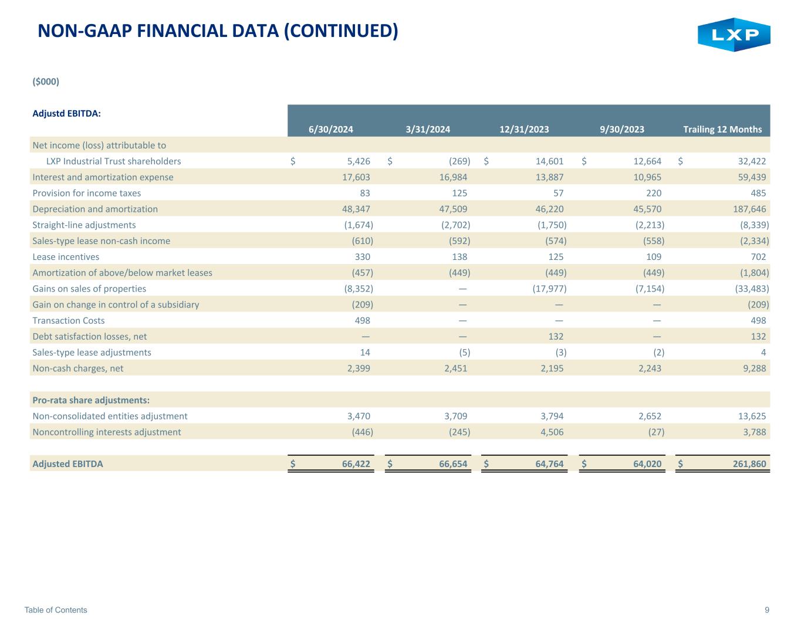Select the Debt satisfaction losses, net label
Image resolution: width=801 pixels, height=619 pixels.
point(90,336)
